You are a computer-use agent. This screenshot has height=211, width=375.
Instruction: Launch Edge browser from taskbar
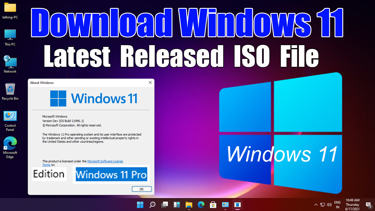click(201, 205)
